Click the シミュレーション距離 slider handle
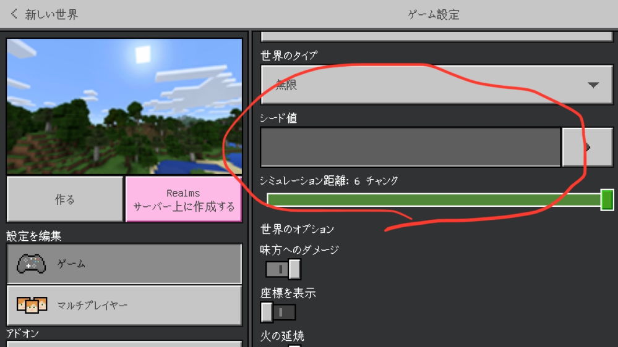The height and width of the screenshot is (347, 618). (x=607, y=199)
